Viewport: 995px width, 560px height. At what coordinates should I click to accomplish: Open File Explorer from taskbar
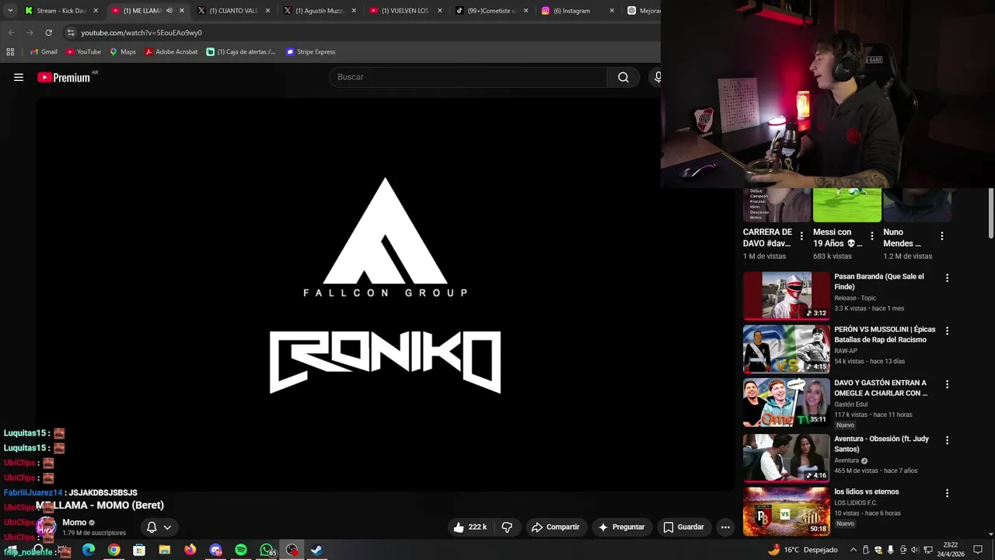(x=165, y=550)
